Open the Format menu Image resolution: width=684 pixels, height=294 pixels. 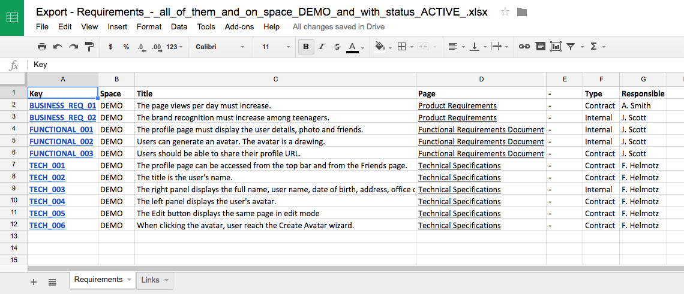(149, 26)
